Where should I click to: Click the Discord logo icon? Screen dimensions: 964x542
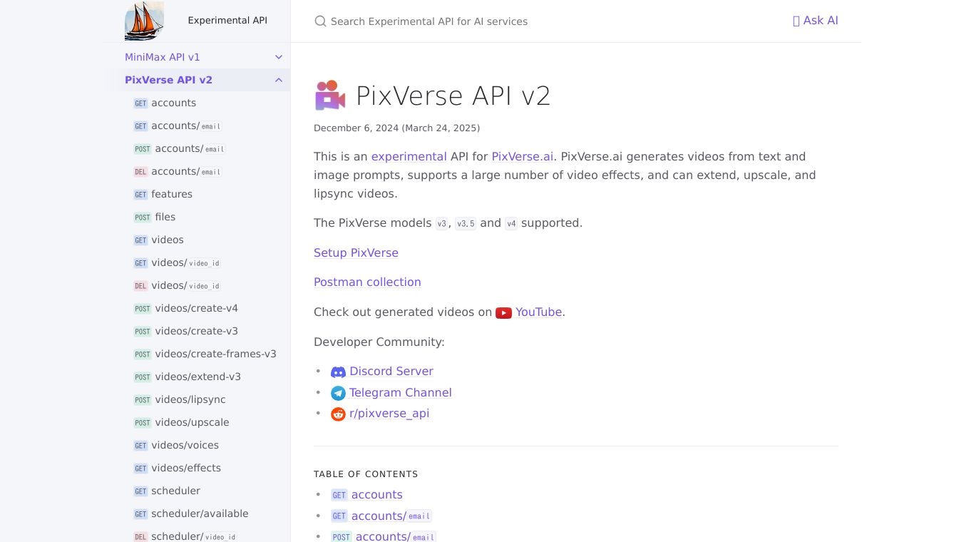[x=338, y=372]
